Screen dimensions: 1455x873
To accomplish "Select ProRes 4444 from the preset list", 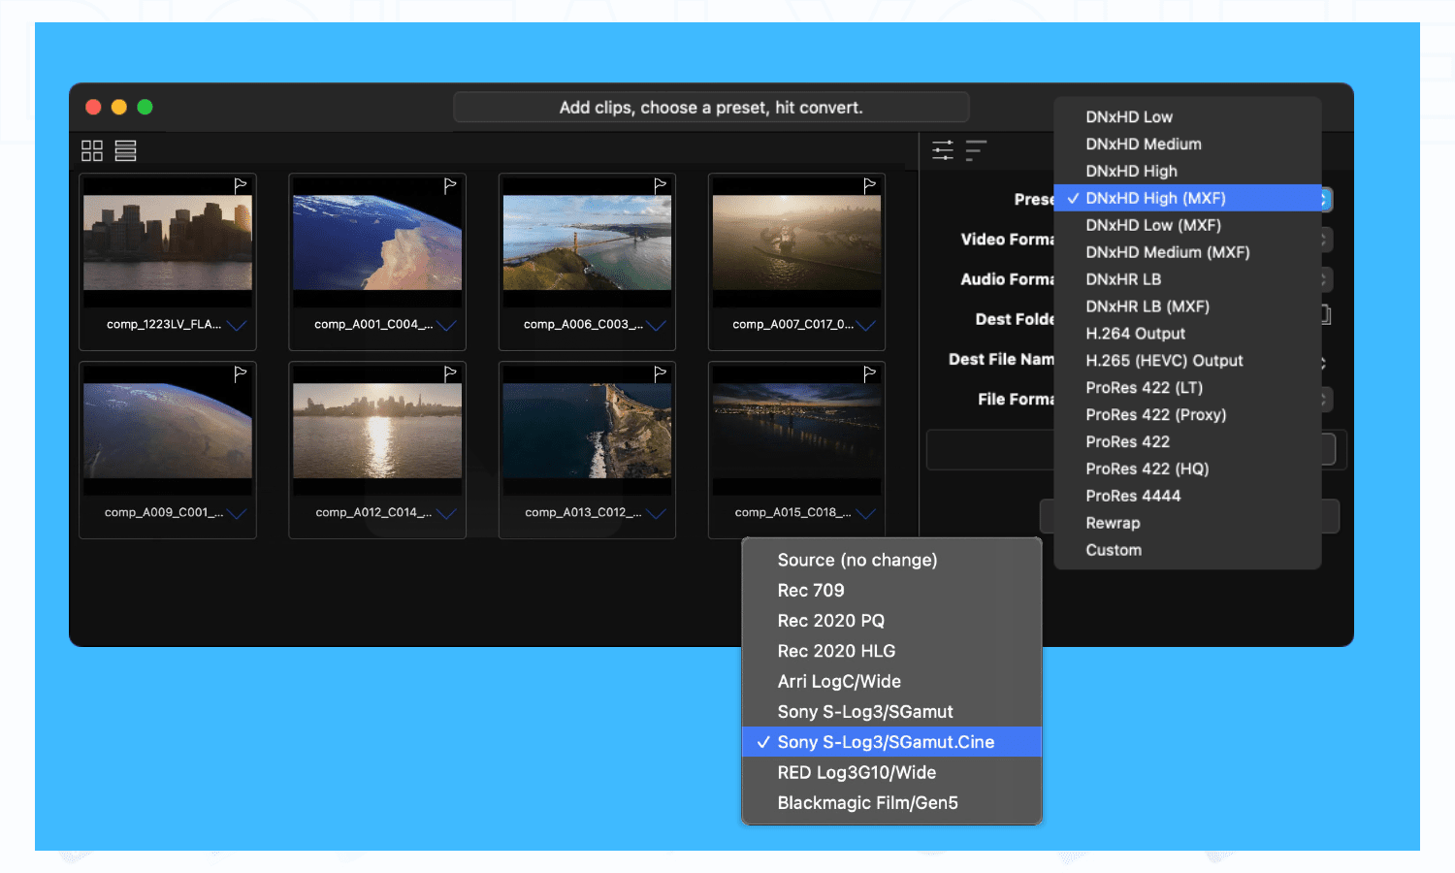I will pyautogui.click(x=1133, y=496).
